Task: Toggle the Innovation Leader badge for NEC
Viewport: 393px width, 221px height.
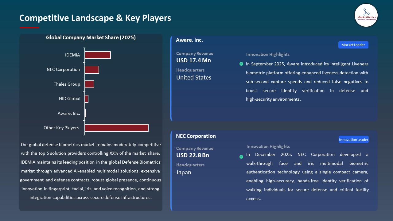Action: tap(353, 139)
